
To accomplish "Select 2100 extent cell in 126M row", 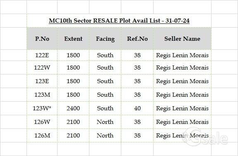I will point(73,135).
